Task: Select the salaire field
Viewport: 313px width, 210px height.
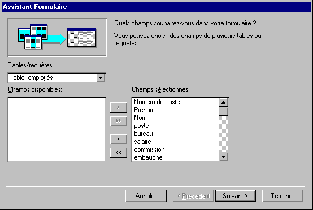Action: (142, 142)
